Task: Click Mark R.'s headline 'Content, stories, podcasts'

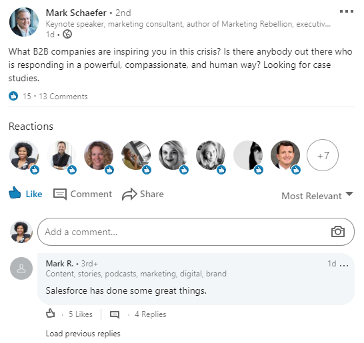Action: tap(136, 274)
